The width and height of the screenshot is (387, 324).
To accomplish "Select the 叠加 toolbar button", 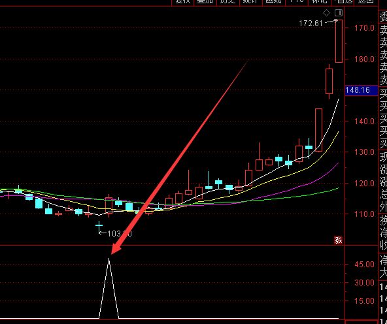I will pyautogui.click(x=205, y=2).
